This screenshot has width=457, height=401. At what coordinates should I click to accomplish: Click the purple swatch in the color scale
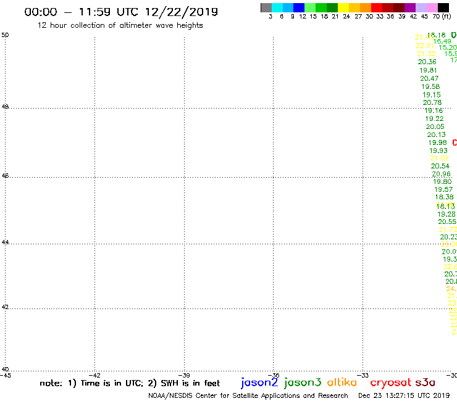[410, 7]
